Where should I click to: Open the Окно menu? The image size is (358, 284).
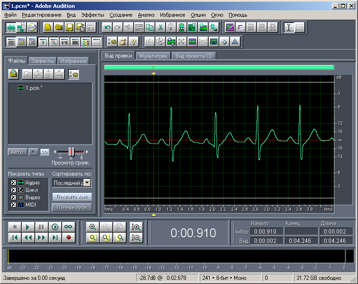point(217,15)
